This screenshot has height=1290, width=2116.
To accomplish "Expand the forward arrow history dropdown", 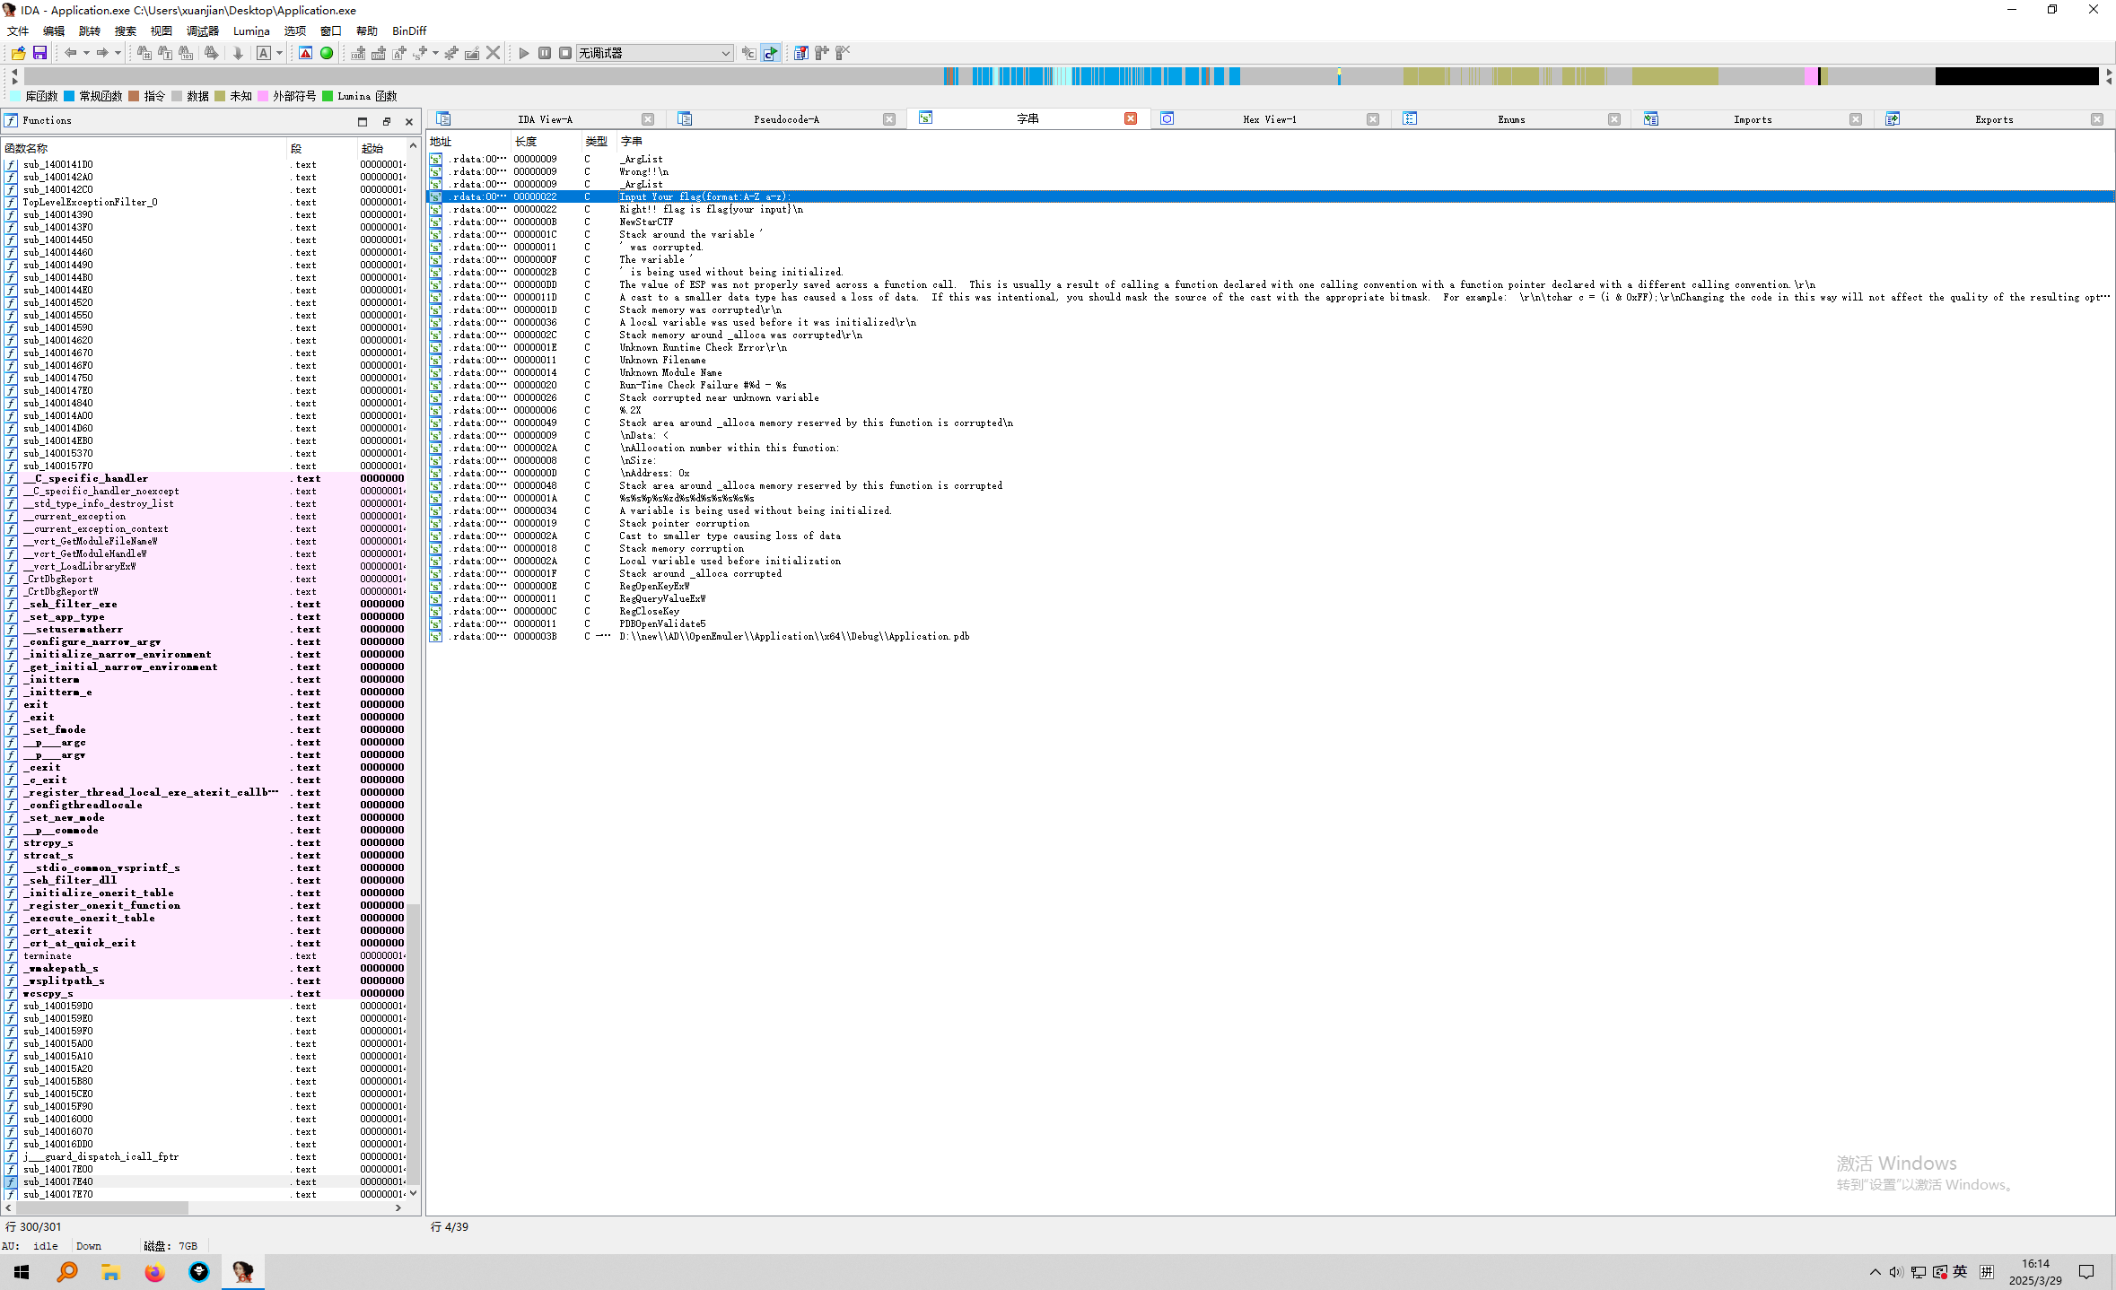I will click(118, 53).
